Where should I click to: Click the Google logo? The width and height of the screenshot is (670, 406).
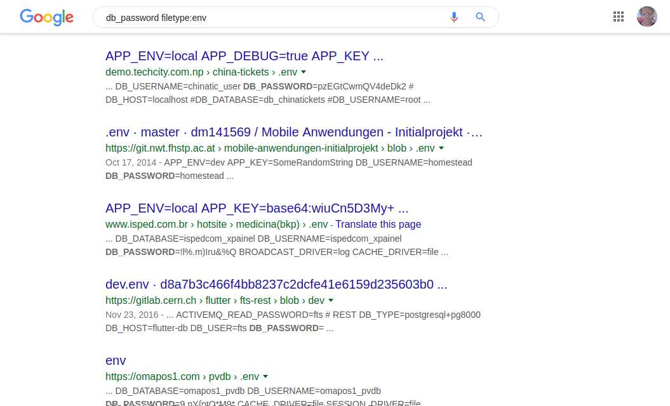tap(46, 17)
